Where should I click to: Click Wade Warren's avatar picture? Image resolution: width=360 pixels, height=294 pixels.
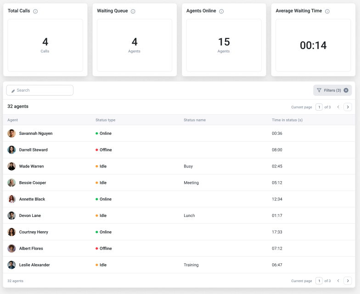[x=11, y=166]
